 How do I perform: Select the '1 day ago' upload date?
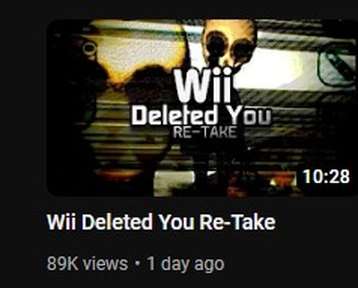(185, 264)
